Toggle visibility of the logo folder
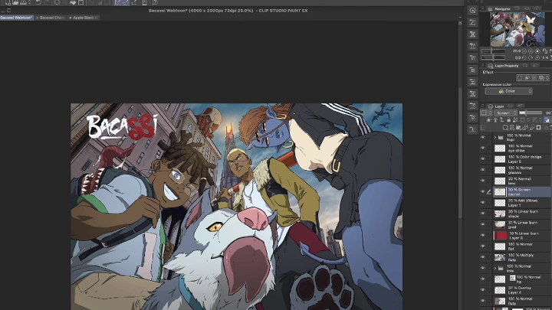Viewport: 552px width, 310px height. pyautogui.click(x=483, y=138)
